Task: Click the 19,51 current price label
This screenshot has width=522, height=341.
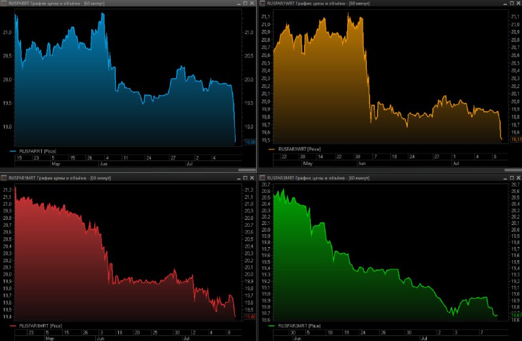Action: coord(516,140)
